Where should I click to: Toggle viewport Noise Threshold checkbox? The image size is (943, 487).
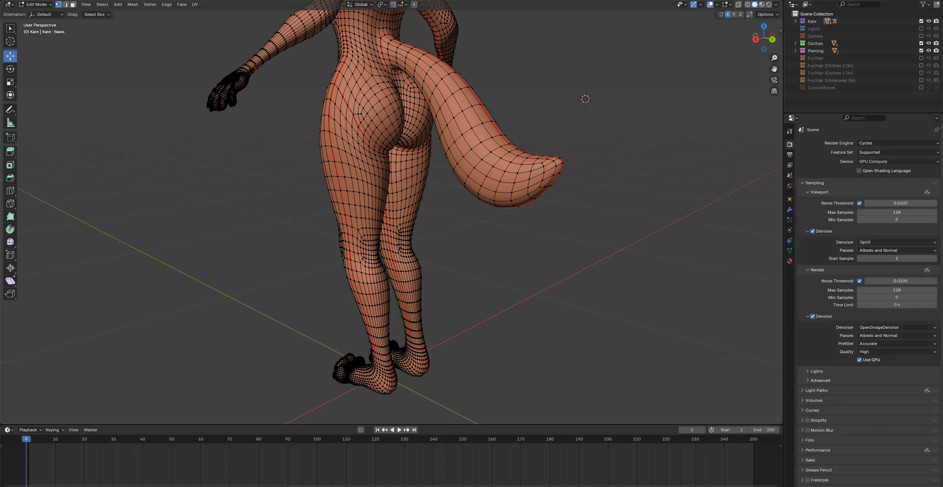pyautogui.click(x=859, y=203)
